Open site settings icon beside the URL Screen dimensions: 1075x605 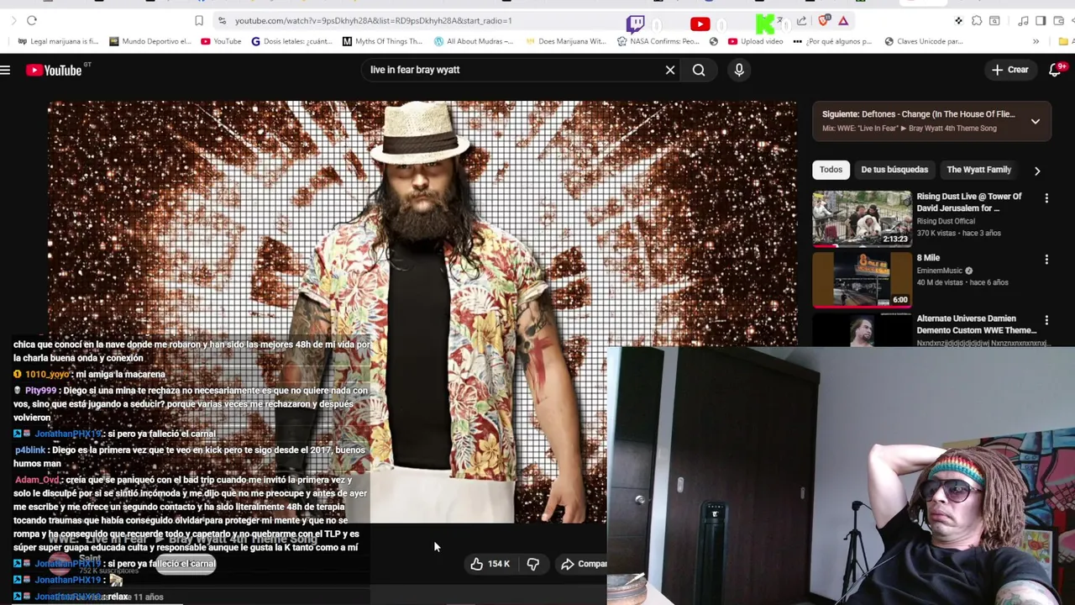[x=222, y=20]
